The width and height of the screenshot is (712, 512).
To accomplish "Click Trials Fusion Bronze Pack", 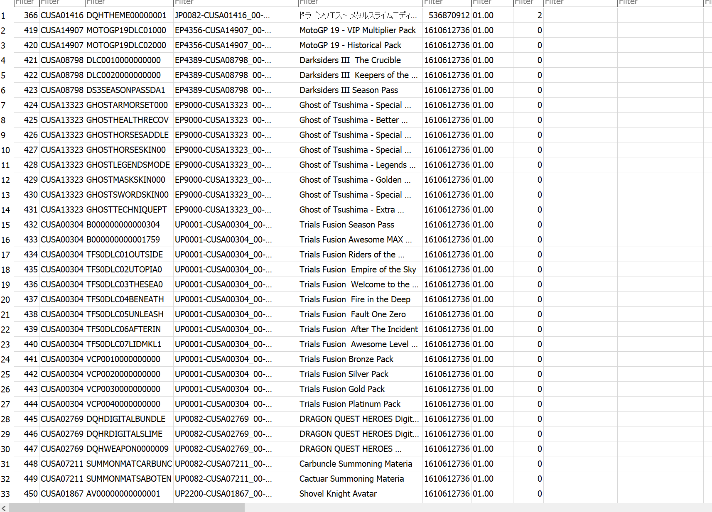I will coord(360,359).
